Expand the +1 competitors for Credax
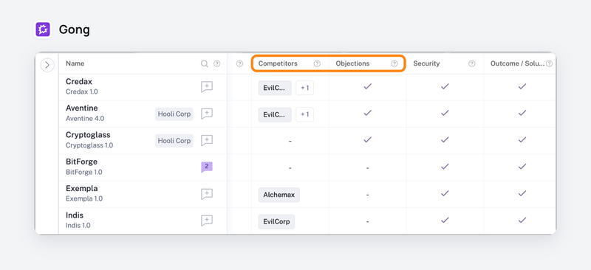 (x=304, y=88)
